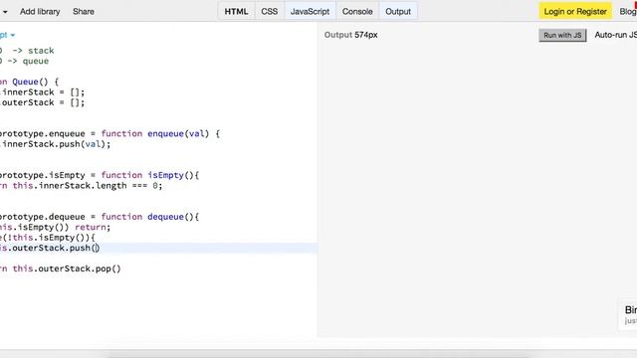The height and width of the screenshot is (358, 637).
Task: Toggle the HTML panel tab
Action: (236, 11)
